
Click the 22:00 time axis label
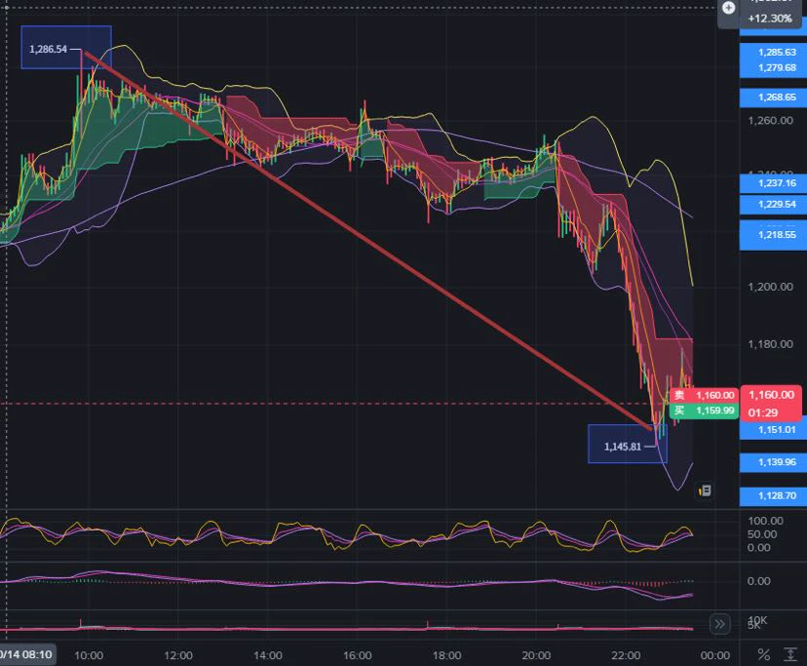[626, 655]
